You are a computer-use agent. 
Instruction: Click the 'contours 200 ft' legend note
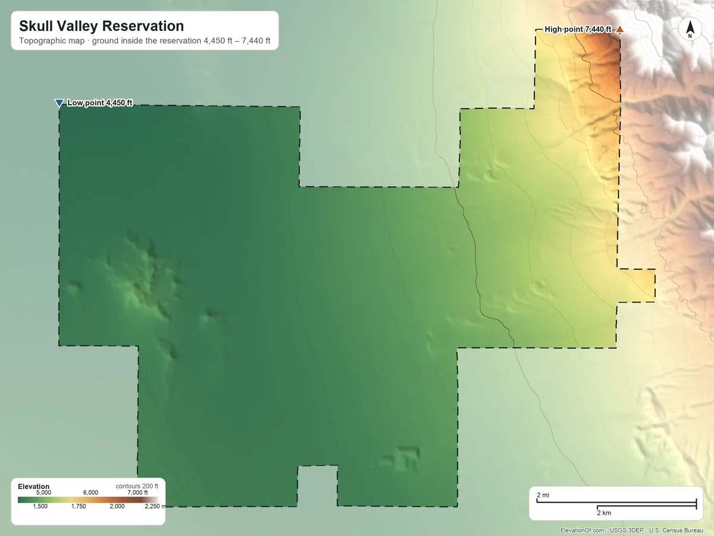click(x=137, y=487)
